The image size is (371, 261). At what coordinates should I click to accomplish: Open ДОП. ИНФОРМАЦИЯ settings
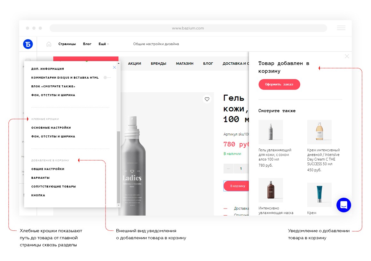point(48,69)
